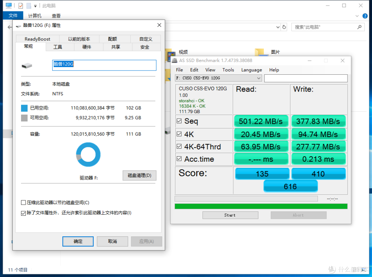Toggle the index file contents checkbox
This screenshot has height=277, width=372.
tap(23, 213)
